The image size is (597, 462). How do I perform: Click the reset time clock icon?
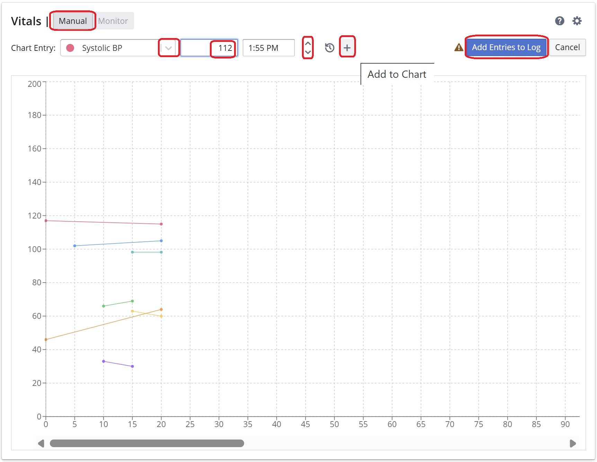329,48
